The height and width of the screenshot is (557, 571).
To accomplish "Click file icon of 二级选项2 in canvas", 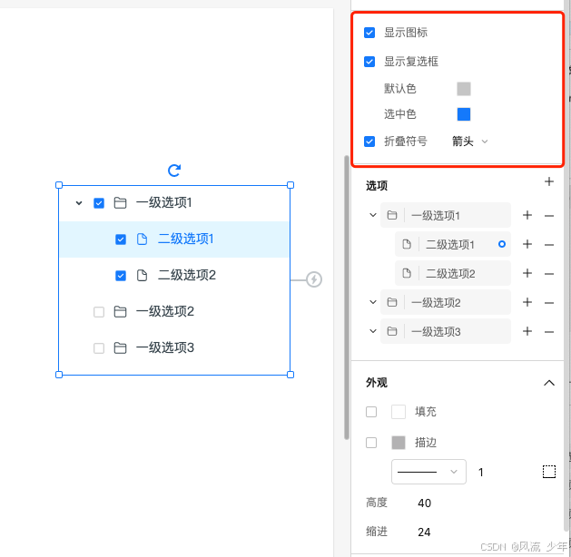I will tap(142, 276).
